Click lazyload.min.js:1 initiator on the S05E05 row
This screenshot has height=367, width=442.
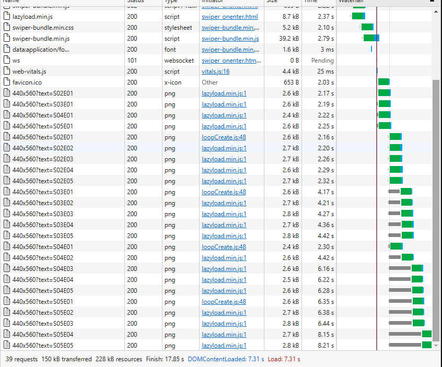pyautogui.click(x=224, y=345)
